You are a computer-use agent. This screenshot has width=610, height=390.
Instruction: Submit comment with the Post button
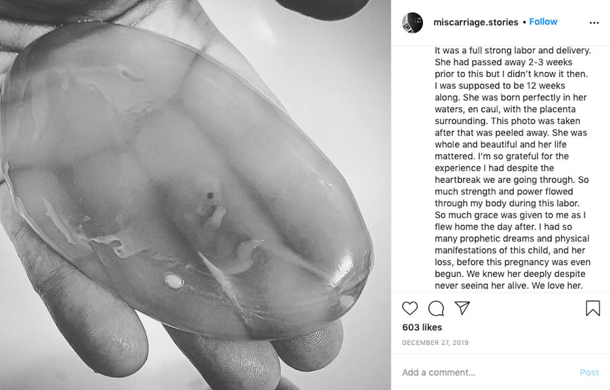click(589, 372)
